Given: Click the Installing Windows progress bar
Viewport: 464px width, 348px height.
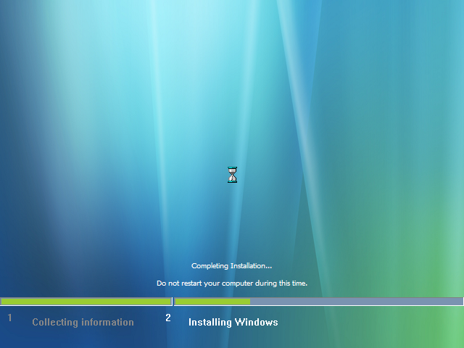Looking at the screenshot, I should coord(319,302).
